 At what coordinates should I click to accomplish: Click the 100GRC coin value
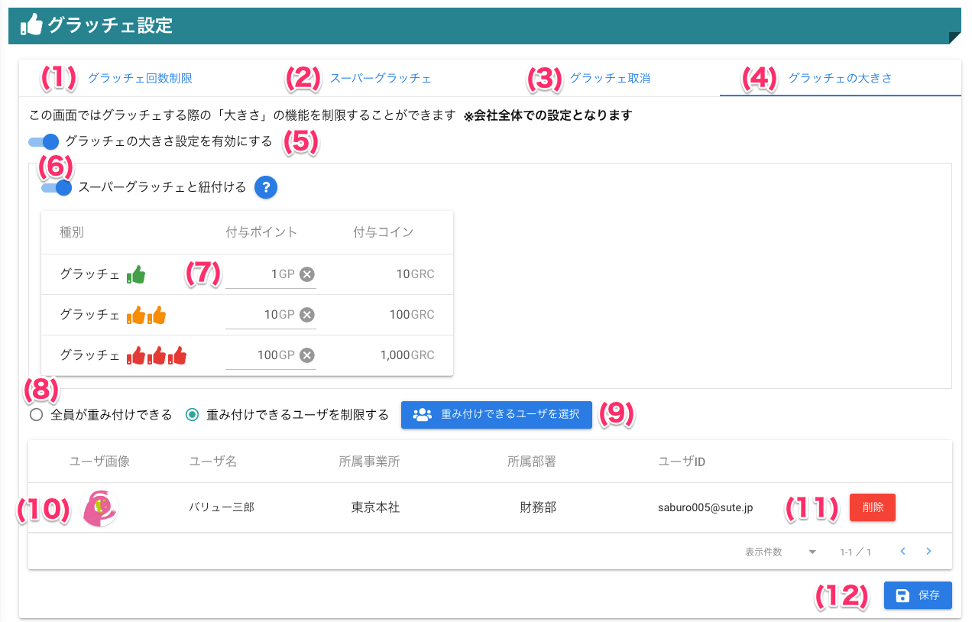click(412, 315)
